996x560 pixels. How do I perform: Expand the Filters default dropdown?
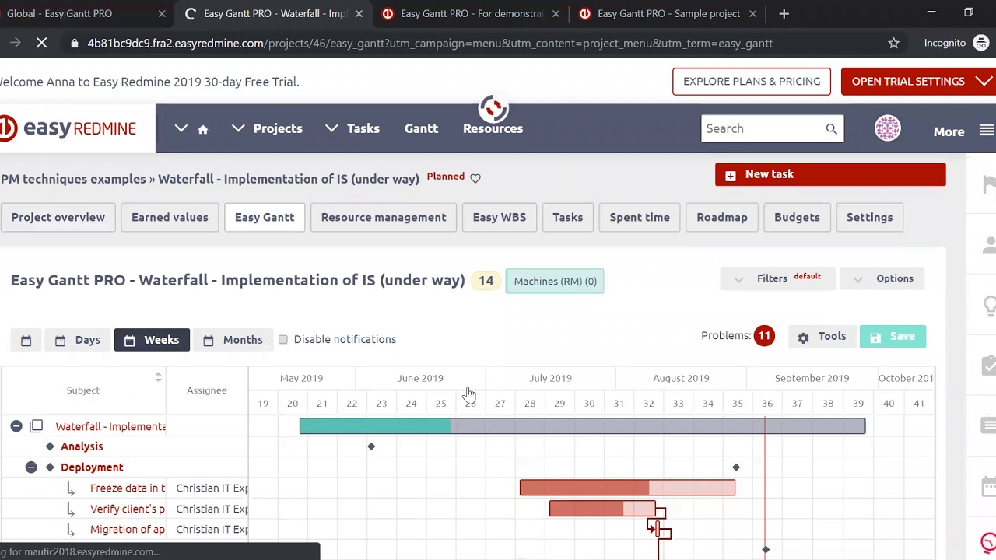click(777, 278)
